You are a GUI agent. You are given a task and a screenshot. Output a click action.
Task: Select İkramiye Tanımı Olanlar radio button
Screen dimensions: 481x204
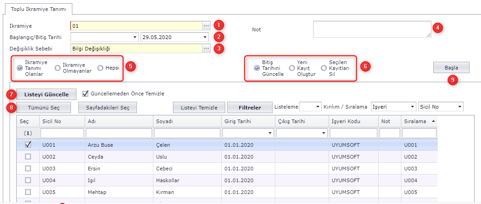pos(20,68)
